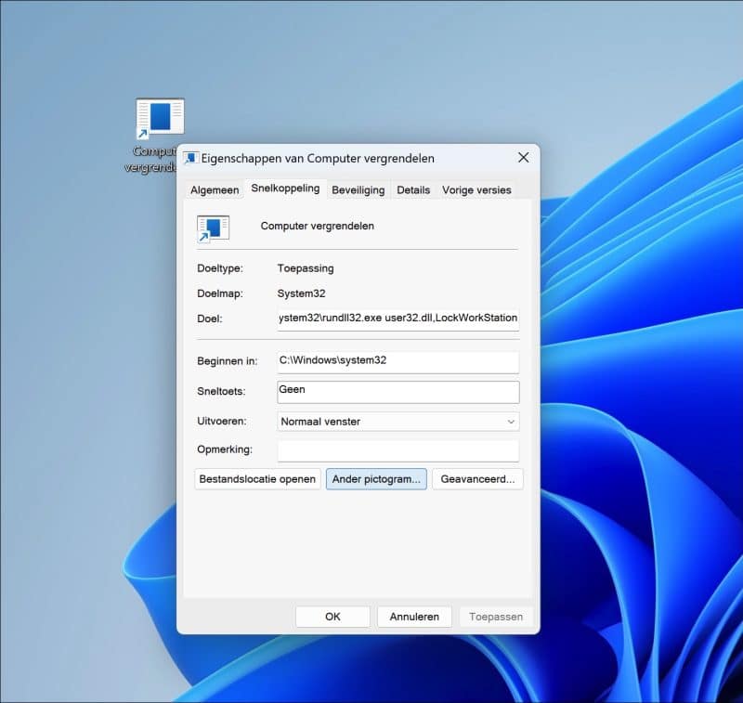Open the Ander pictogram dialog

point(376,479)
